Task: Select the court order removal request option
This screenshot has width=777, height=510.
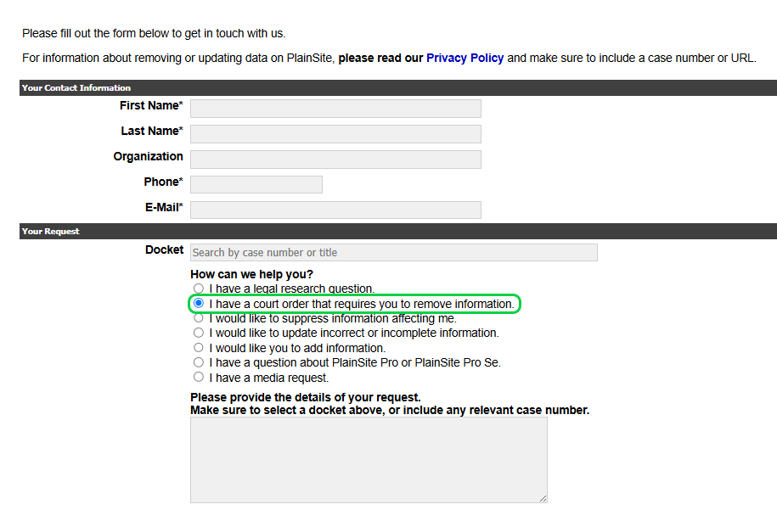Action: (x=198, y=303)
